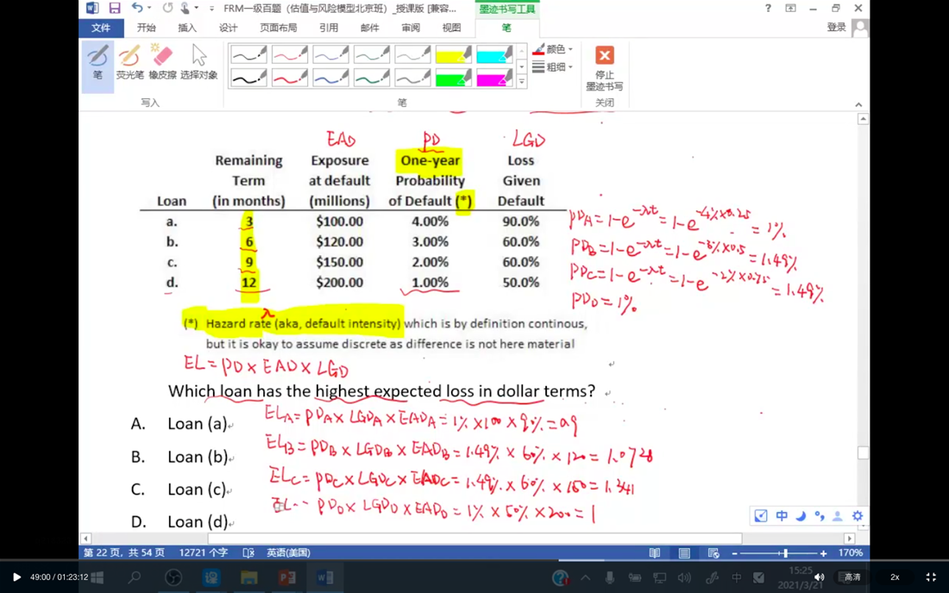Open the 粗细 thickness dropdown
The height and width of the screenshot is (593, 949).
[552, 67]
